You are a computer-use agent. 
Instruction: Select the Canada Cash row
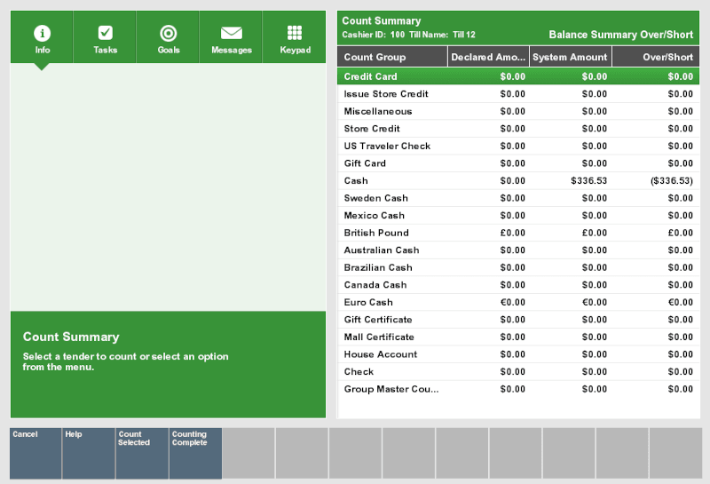(x=518, y=284)
